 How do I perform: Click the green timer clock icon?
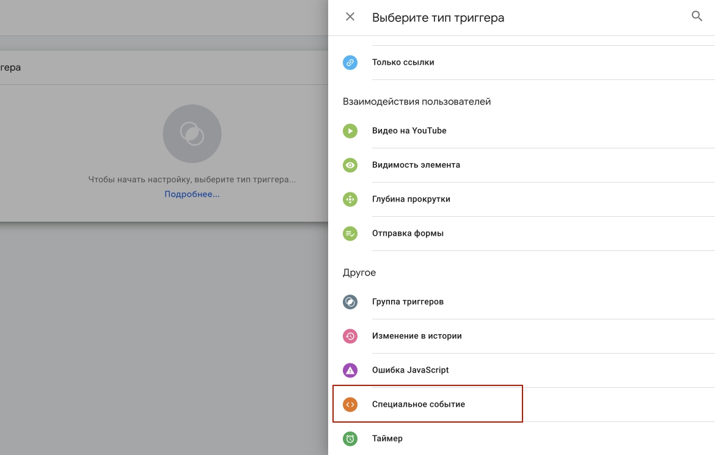[x=350, y=439]
